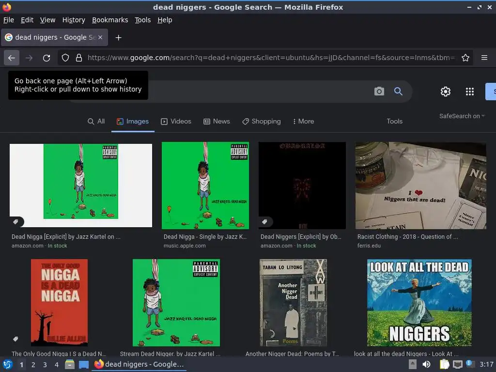The image size is (496, 372).
Task: Open the display/monitor tray icon
Action: coord(457,364)
